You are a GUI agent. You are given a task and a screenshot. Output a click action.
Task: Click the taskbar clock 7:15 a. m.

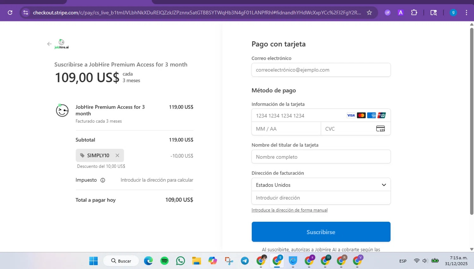click(459, 258)
